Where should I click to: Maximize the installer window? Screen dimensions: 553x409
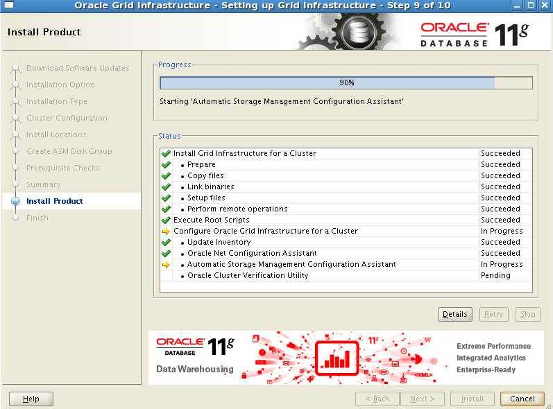coord(530,6)
